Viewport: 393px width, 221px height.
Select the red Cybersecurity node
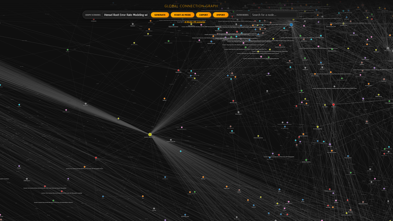pos(178,71)
